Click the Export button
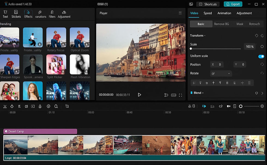 pos(233,4)
